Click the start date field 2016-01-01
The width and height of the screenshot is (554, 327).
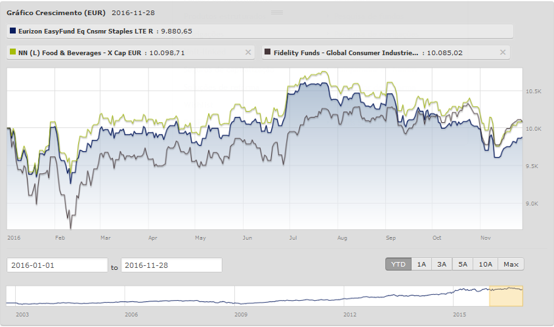pos(57,265)
